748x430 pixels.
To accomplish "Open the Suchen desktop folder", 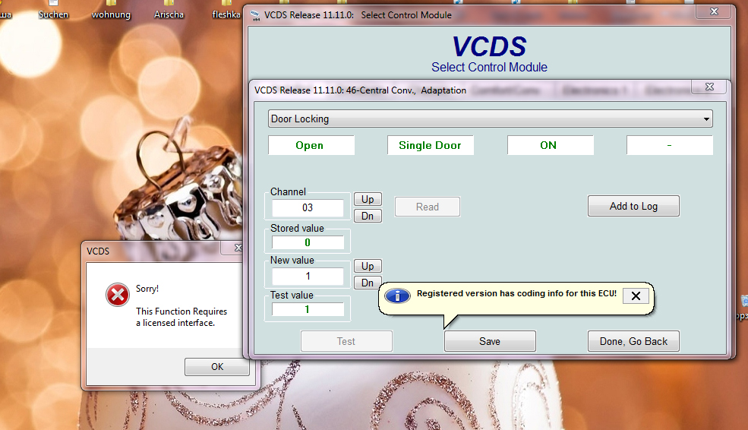I will click(53, 10).
